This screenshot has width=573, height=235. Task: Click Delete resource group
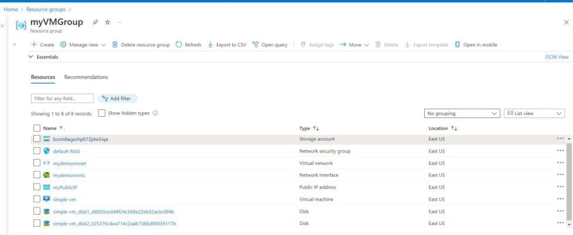coord(141,45)
